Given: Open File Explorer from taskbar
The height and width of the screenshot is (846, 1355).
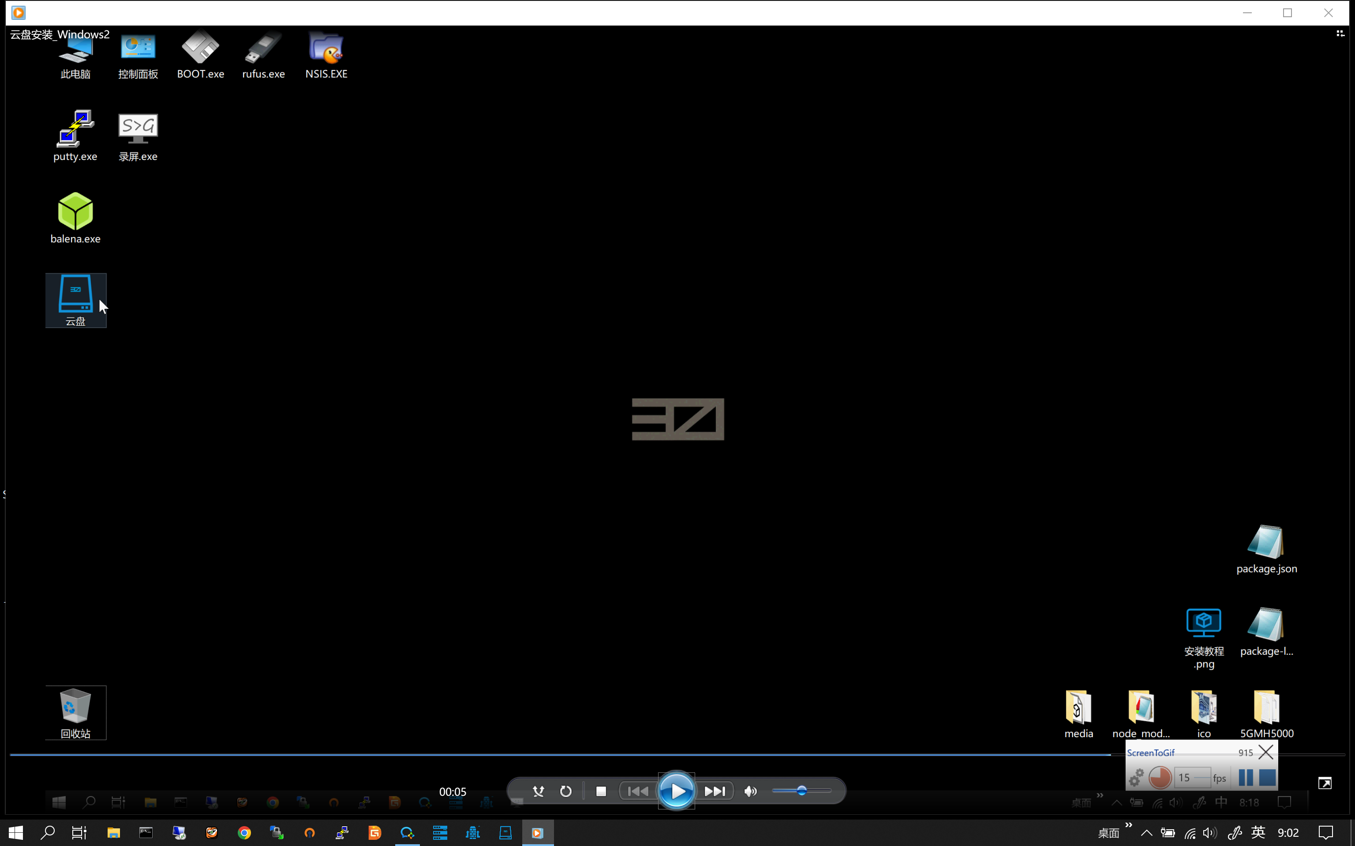Looking at the screenshot, I should tap(114, 833).
